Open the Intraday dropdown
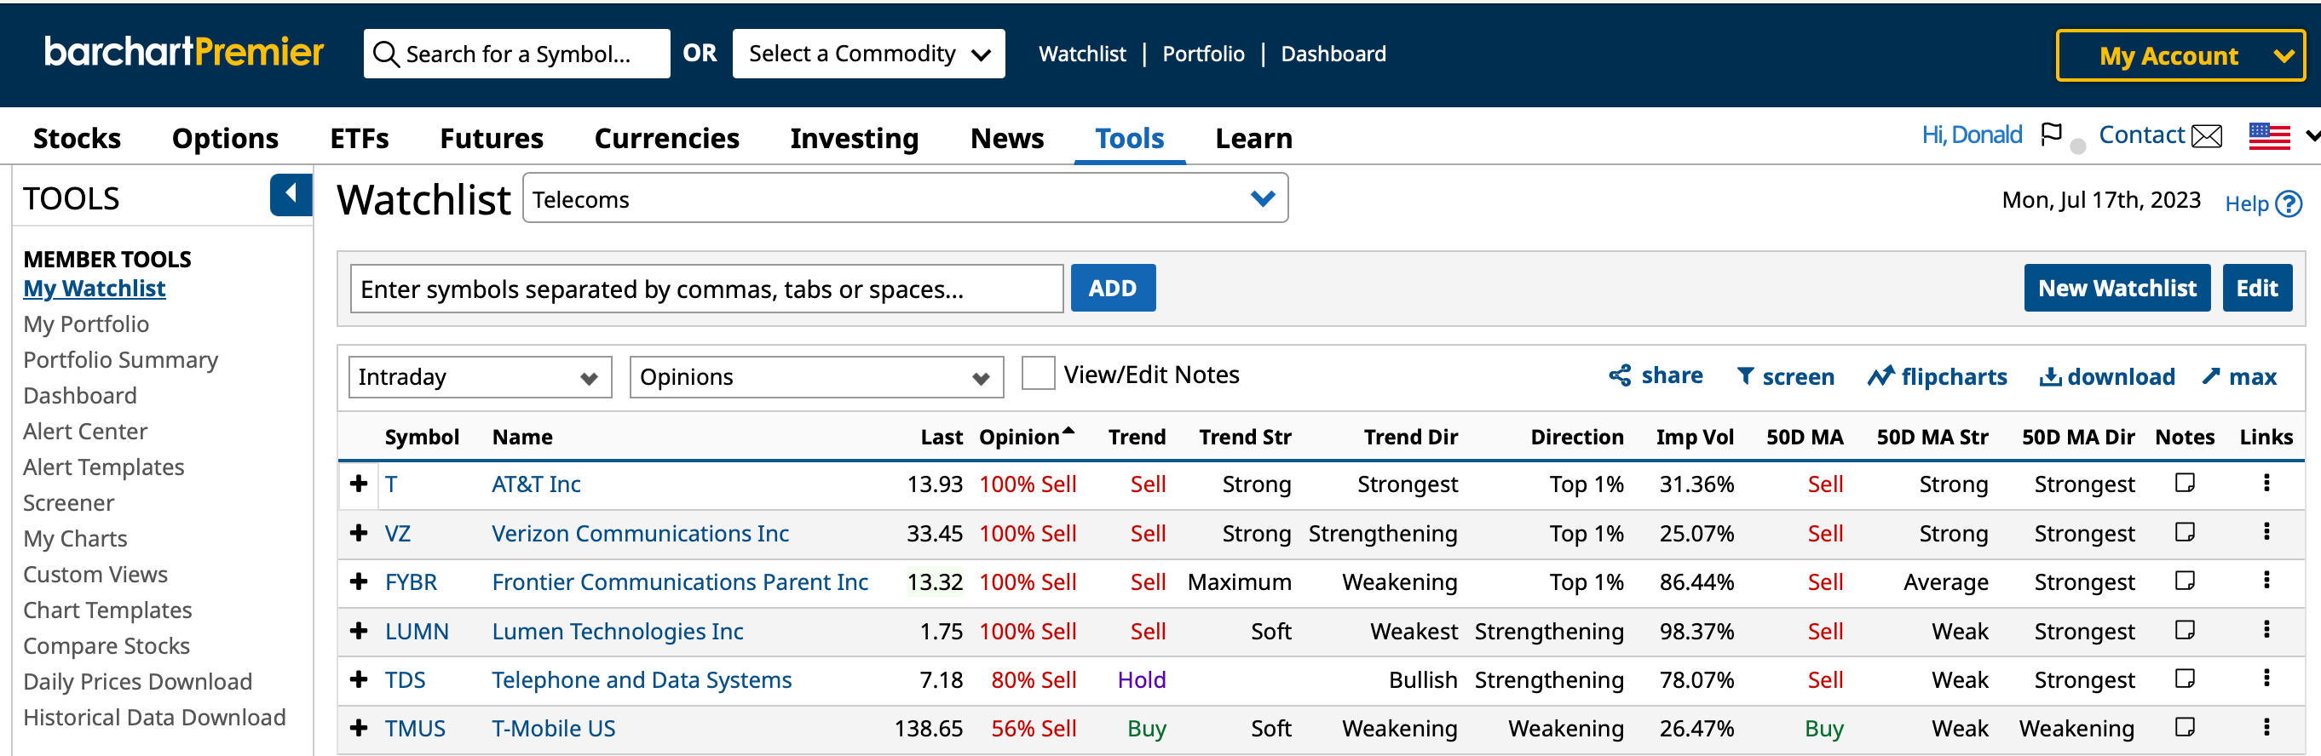 (x=480, y=376)
